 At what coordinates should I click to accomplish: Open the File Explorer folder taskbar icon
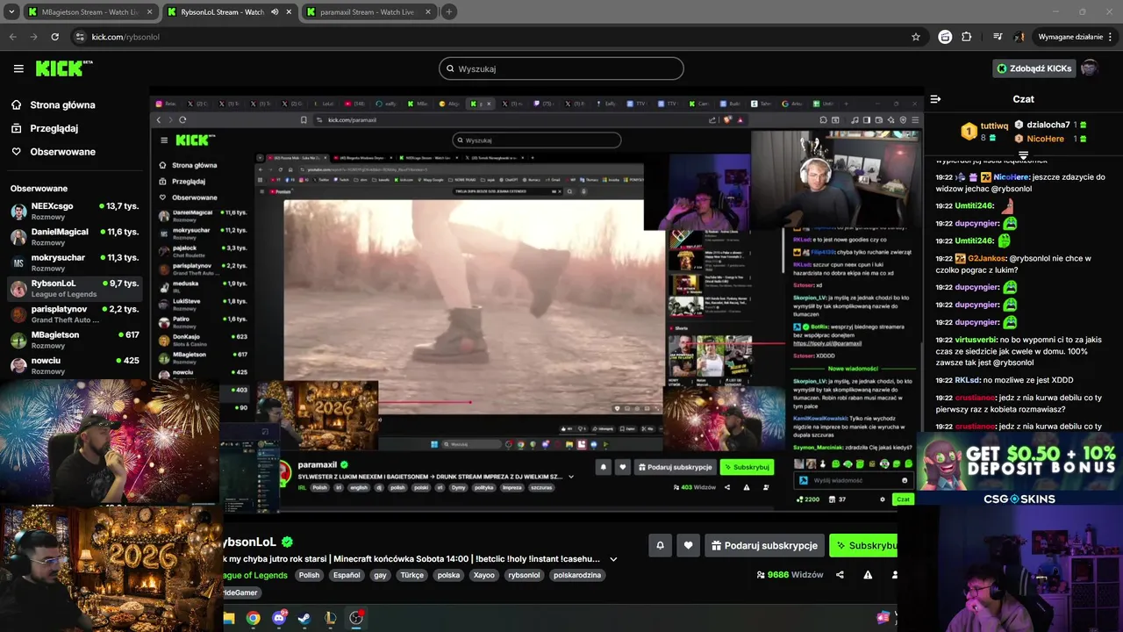coord(229,618)
